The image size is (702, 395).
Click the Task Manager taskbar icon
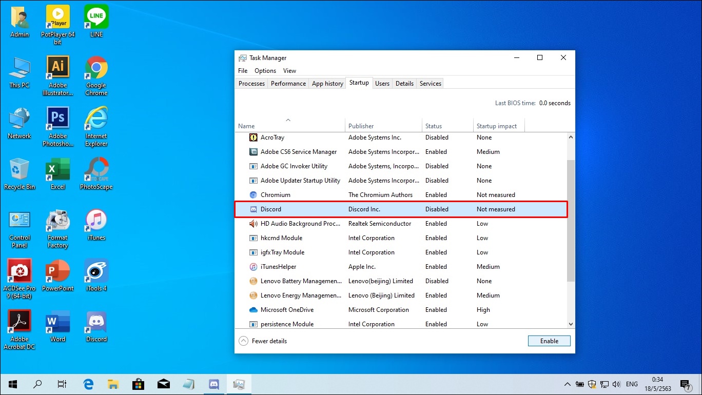click(x=239, y=384)
